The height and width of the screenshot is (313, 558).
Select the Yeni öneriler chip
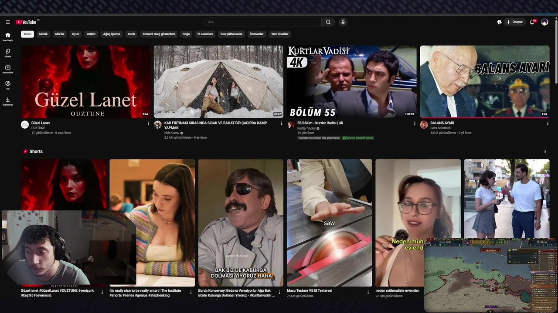tap(280, 34)
